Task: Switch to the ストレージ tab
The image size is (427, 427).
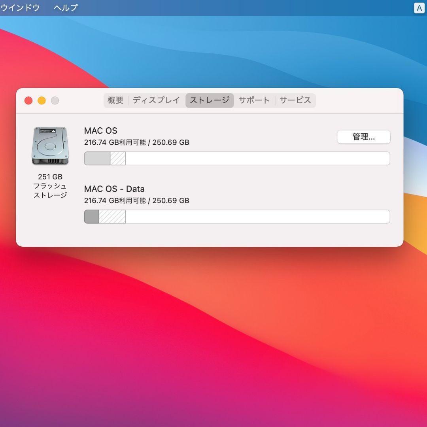Action: pyautogui.click(x=210, y=100)
